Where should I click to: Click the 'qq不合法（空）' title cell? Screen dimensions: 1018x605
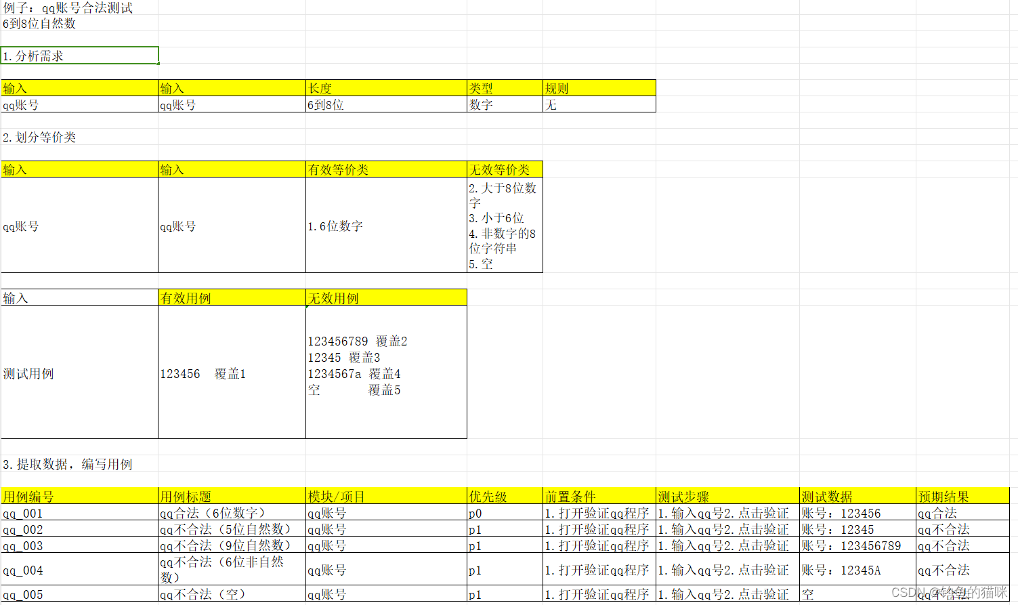coord(232,594)
